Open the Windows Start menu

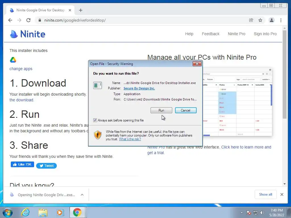(x=7, y=212)
